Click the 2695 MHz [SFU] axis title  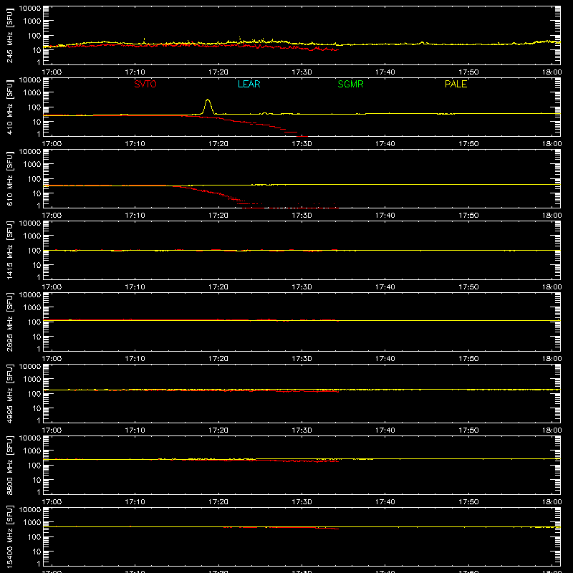click(9, 322)
